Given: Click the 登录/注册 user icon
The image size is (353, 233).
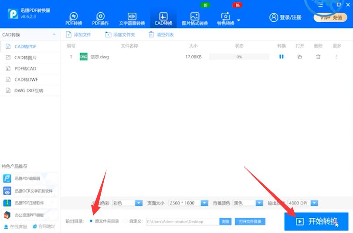Looking at the screenshot, I should pos(274,17).
